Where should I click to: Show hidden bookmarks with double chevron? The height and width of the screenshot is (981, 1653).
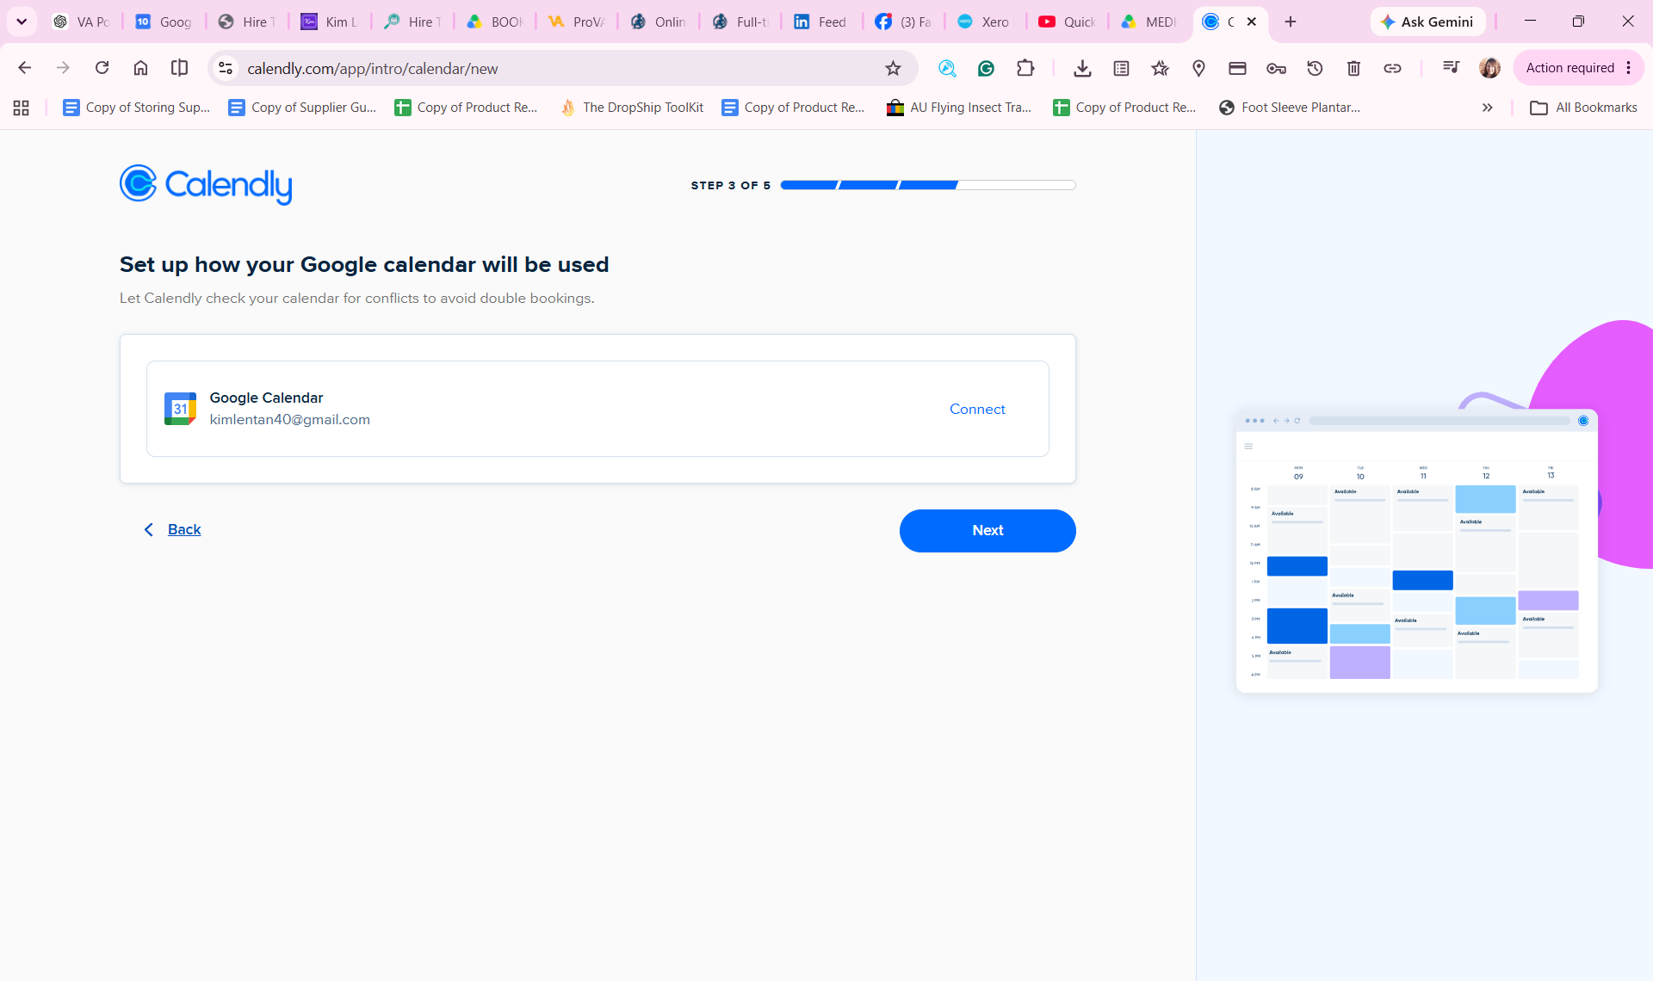pyautogui.click(x=1487, y=108)
